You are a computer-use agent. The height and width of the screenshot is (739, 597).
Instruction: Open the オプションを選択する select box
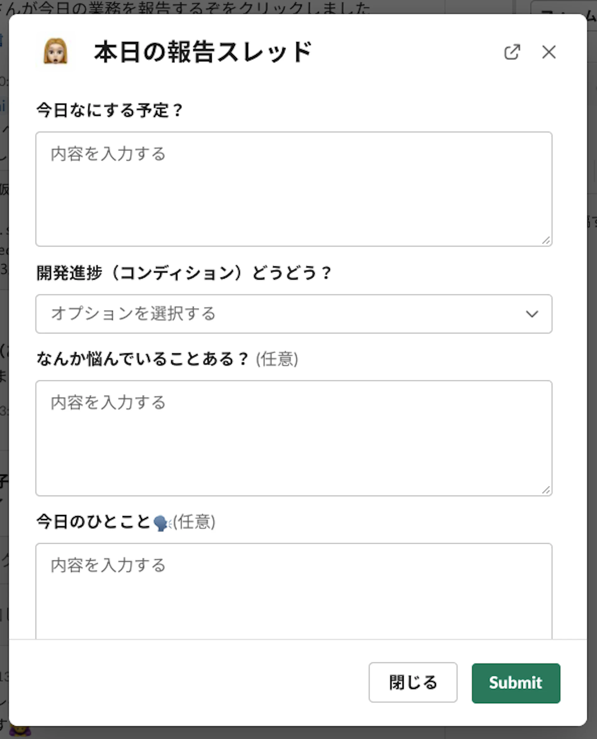[275, 314]
